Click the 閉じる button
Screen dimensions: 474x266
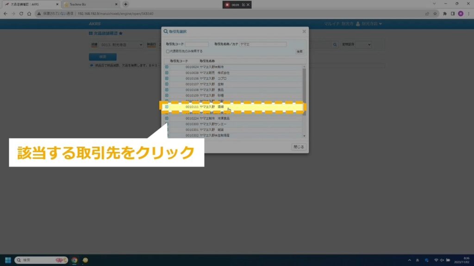coord(299,147)
